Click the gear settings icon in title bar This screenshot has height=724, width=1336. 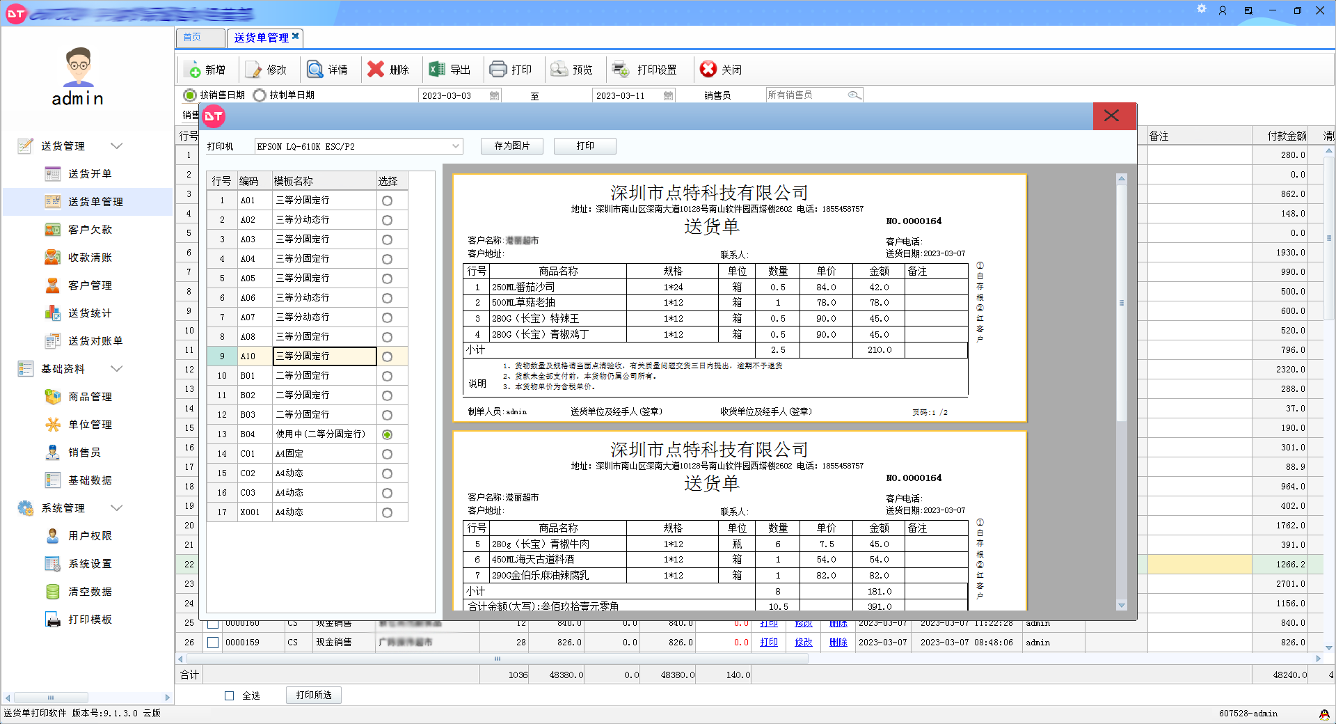point(1202,9)
